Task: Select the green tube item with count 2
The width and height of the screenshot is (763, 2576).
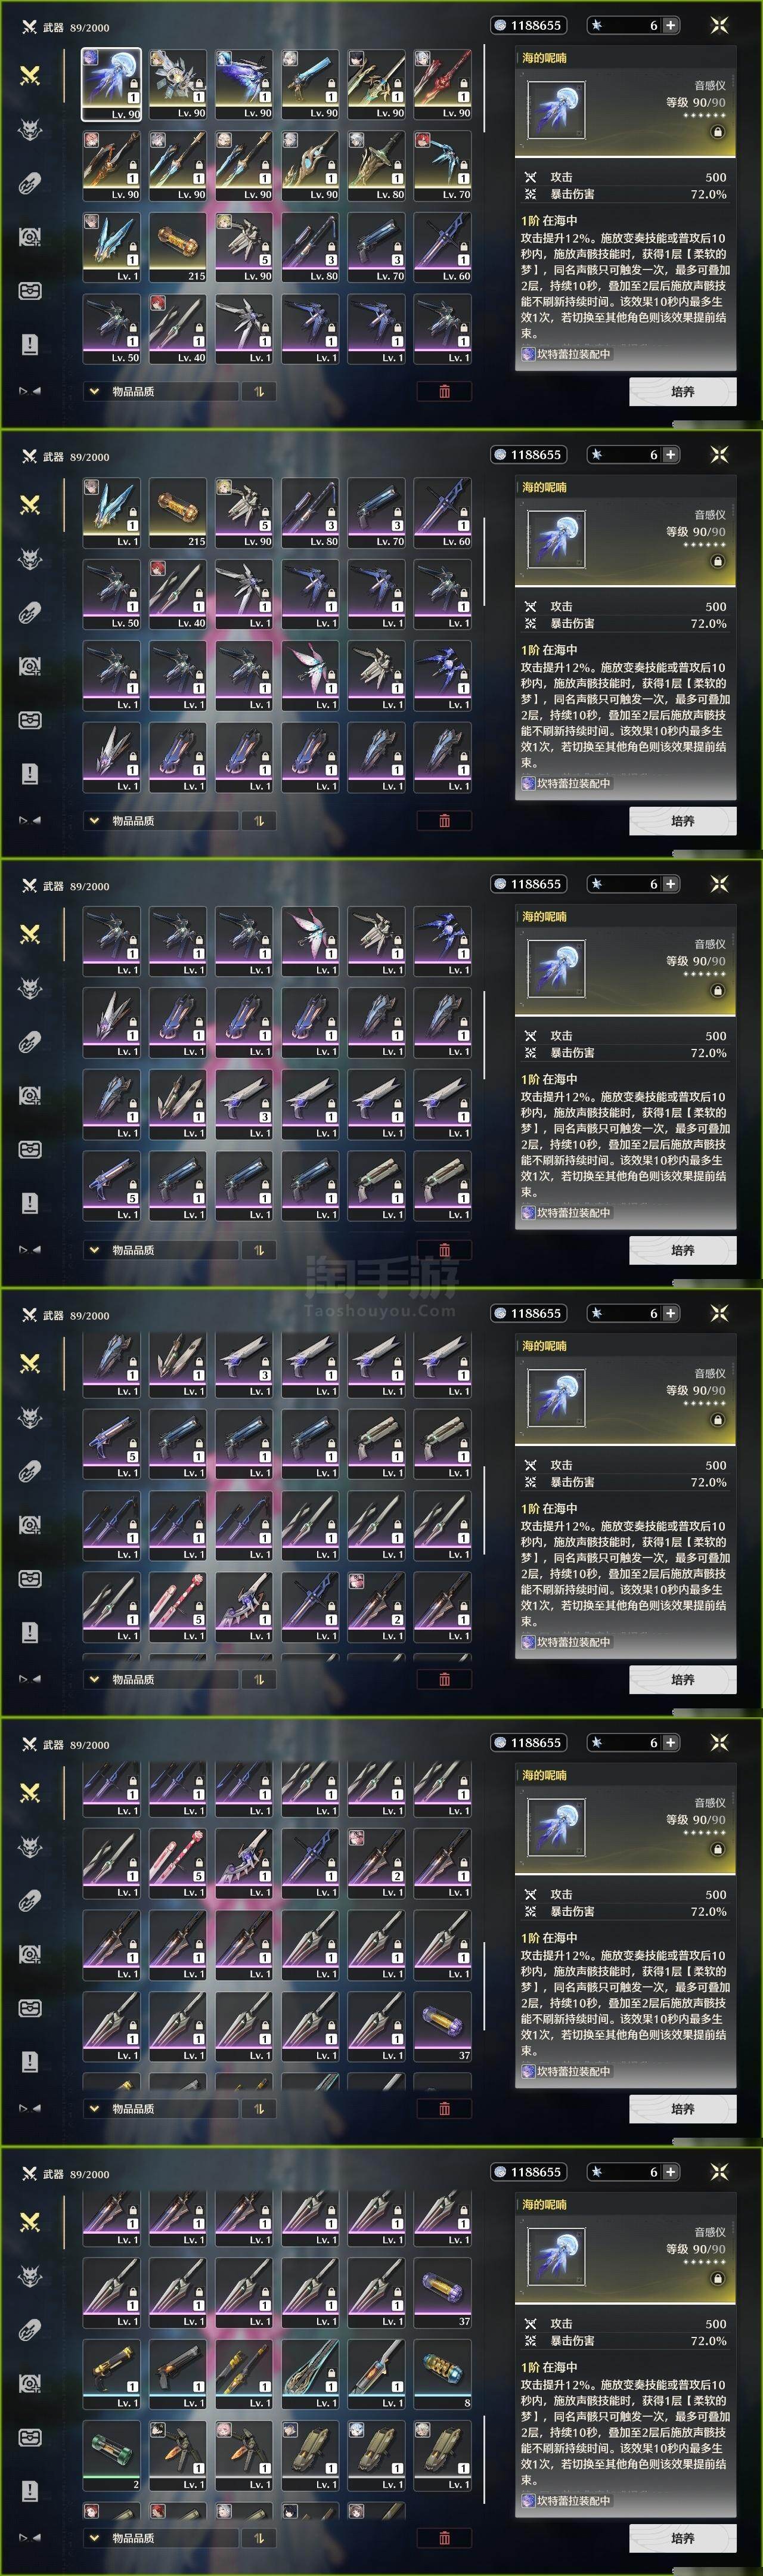Action: [x=111, y=2454]
